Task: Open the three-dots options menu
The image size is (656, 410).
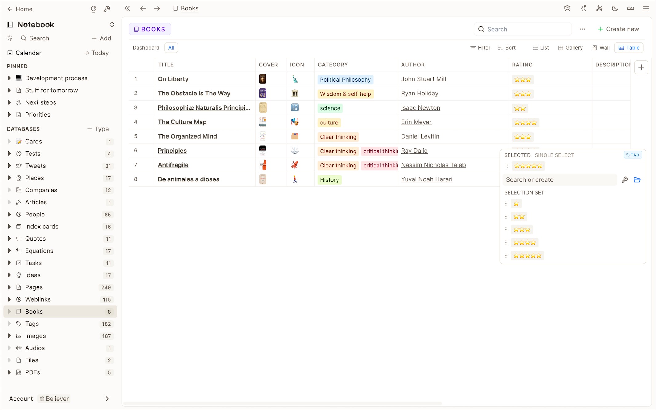Action: (582, 29)
